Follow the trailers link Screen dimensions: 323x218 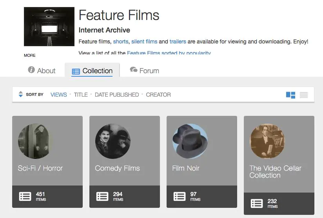178,41
